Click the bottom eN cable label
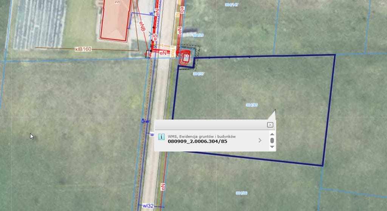Screen dimensions: 387x211 [163, 187]
